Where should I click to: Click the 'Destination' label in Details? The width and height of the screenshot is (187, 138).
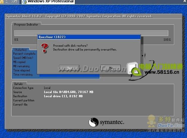(x=20, y=96)
